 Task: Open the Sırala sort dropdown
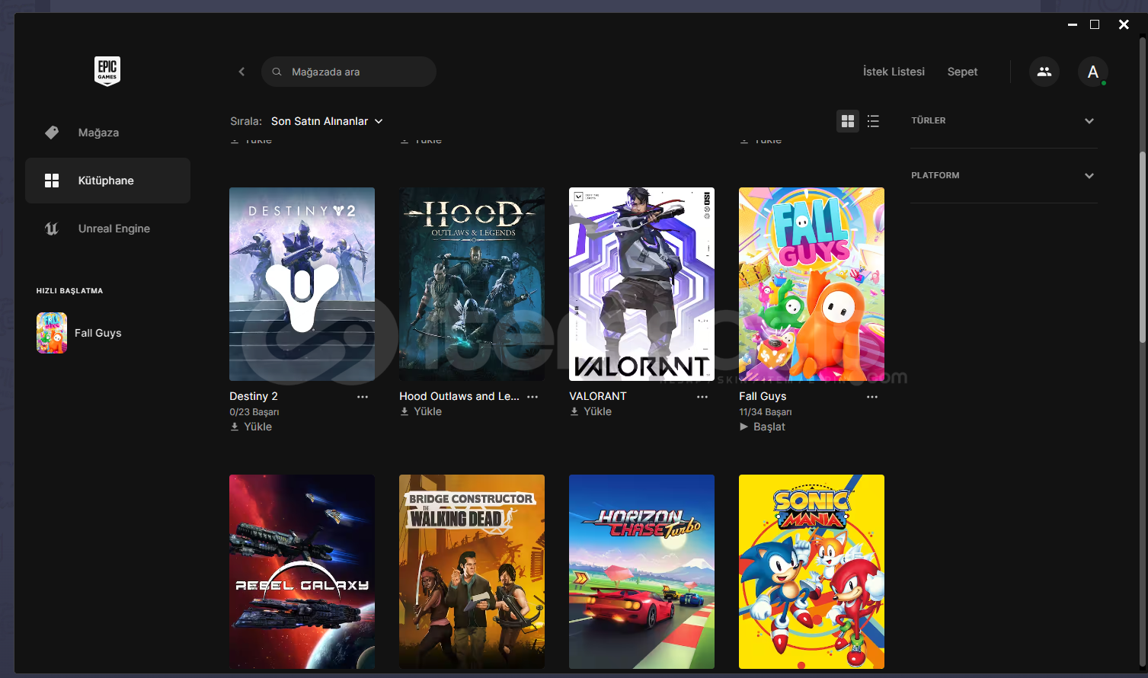[327, 121]
